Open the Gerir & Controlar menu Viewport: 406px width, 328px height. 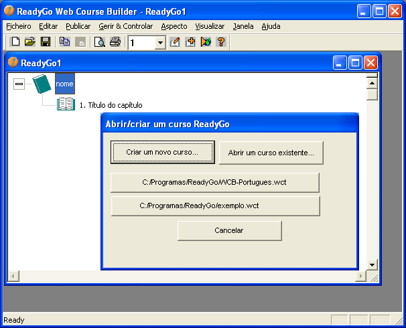pyautogui.click(x=125, y=26)
